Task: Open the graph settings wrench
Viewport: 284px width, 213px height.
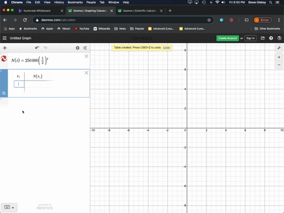Action: click(x=279, y=48)
